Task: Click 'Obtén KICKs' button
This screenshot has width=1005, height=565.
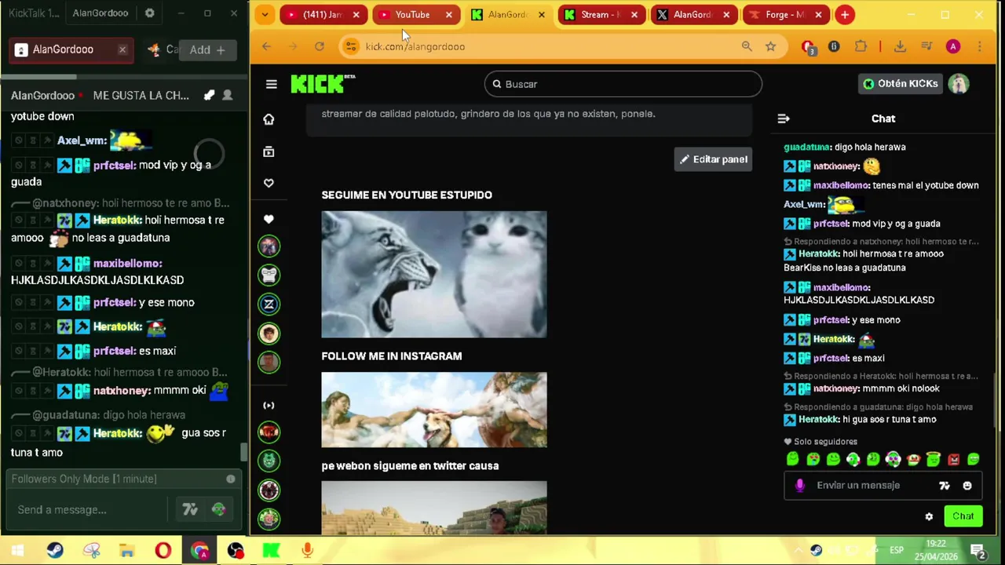Action: coord(900,83)
